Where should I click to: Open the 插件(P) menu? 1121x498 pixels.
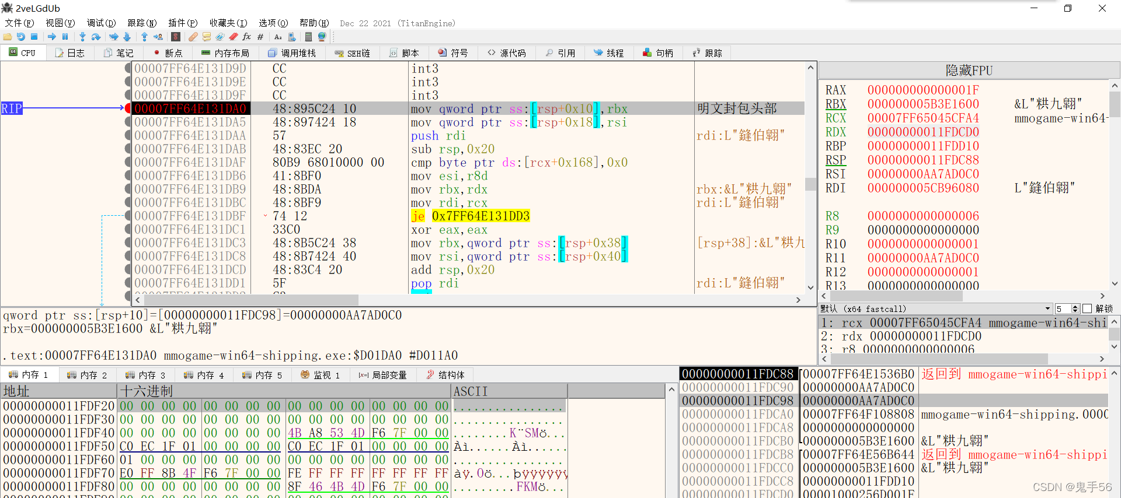[x=183, y=23]
